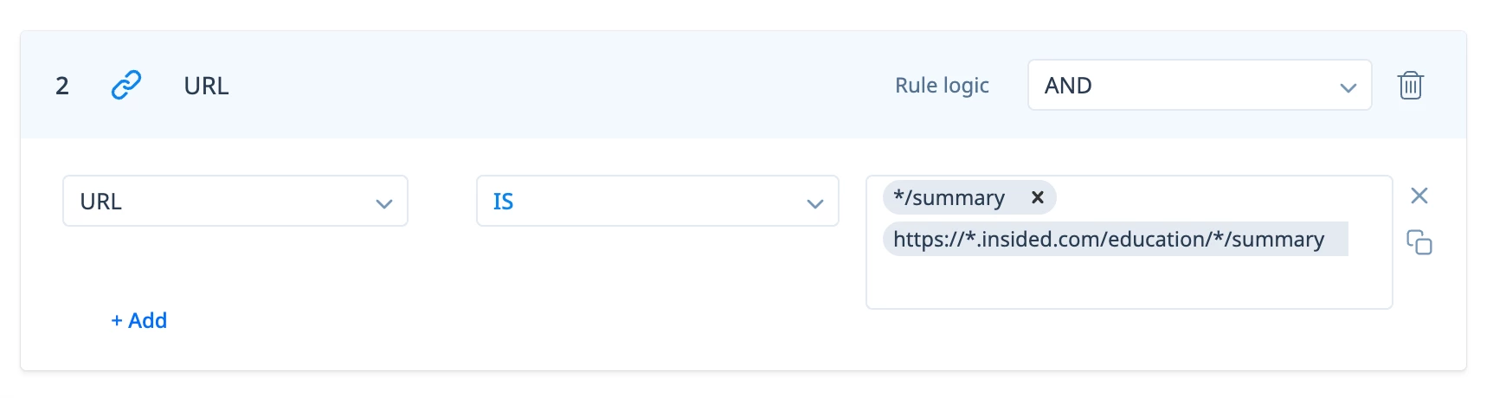Open the URL field type dropdown
The width and height of the screenshot is (1506, 398).
coord(235,201)
